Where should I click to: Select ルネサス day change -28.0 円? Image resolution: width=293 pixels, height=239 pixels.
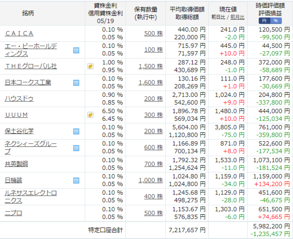point(233,200)
